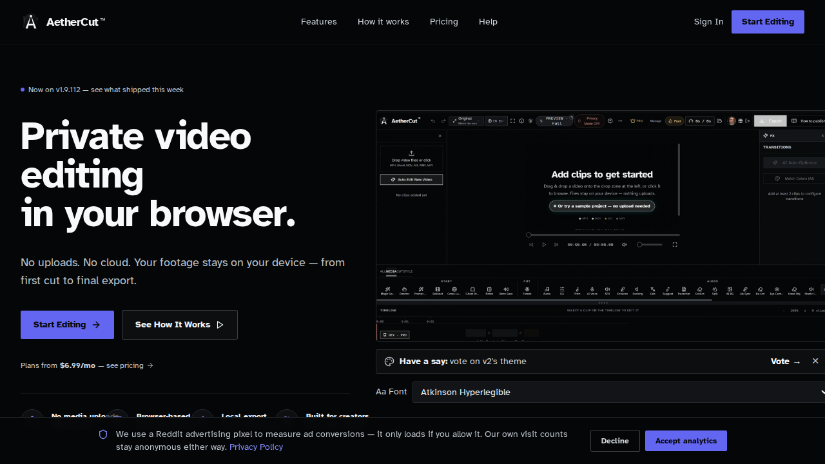This screenshot has width=825, height=464.
Task: Open the Features menu item
Action: point(318,22)
